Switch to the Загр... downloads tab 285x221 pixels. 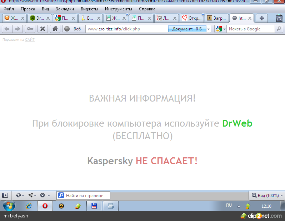pos(217,18)
